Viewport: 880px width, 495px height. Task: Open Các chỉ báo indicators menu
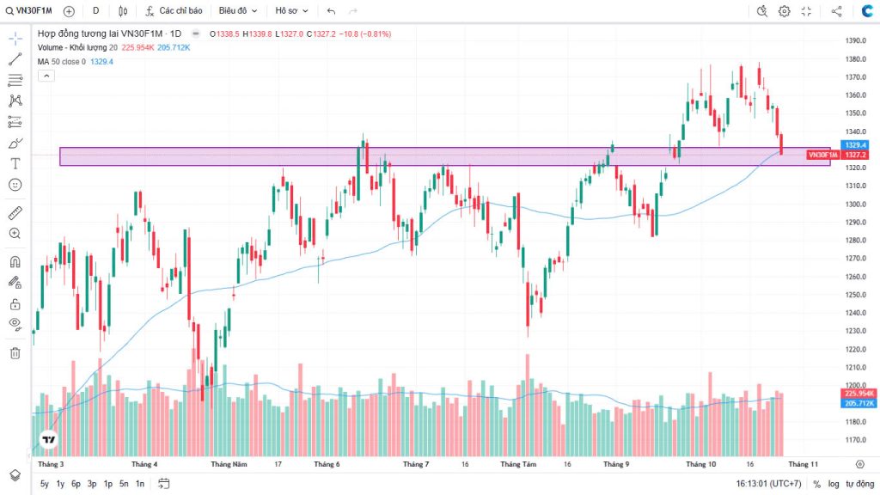point(174,11)
